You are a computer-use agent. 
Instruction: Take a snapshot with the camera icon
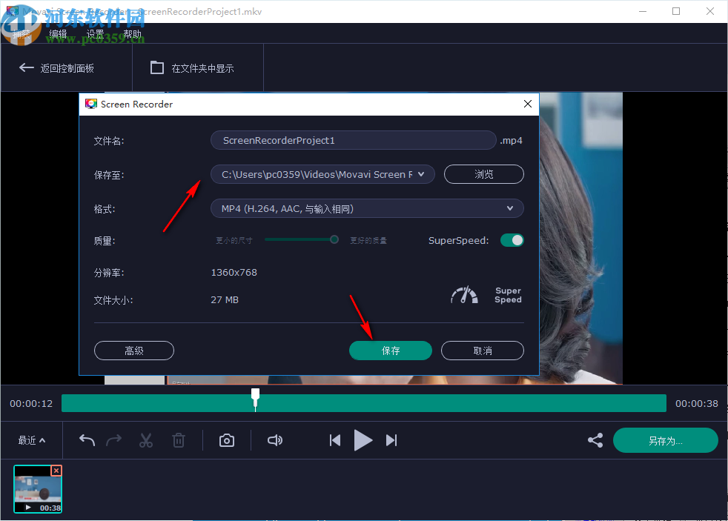[226, 439]
